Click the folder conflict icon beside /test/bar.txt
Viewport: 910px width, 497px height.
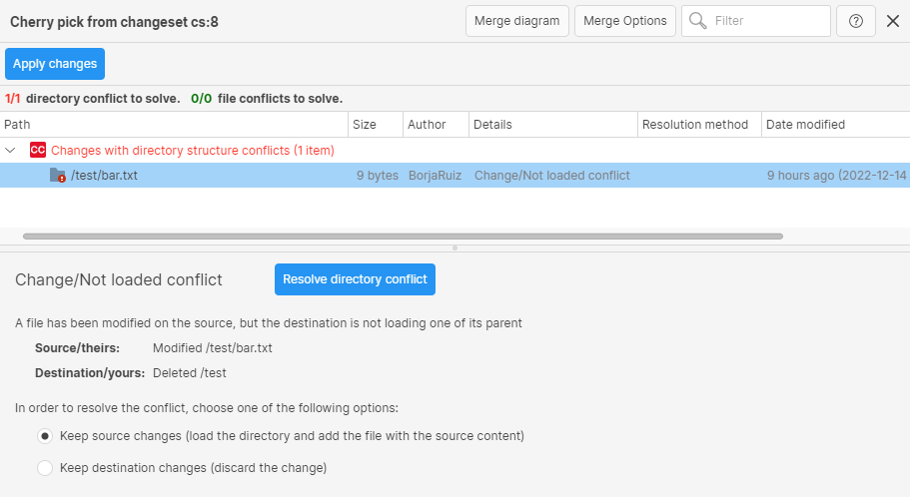pyautogui.click(x=58, y=176)
